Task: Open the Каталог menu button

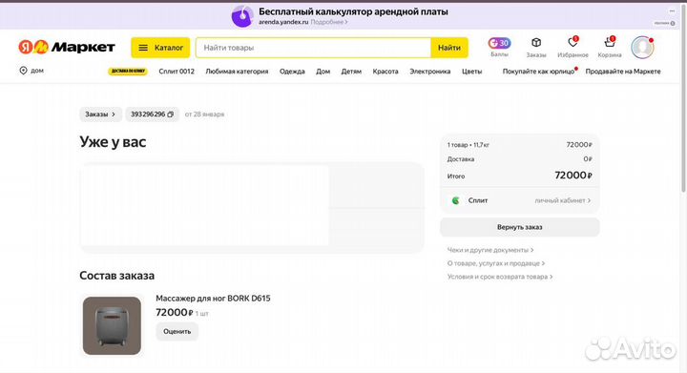Action: click(160, 48)
